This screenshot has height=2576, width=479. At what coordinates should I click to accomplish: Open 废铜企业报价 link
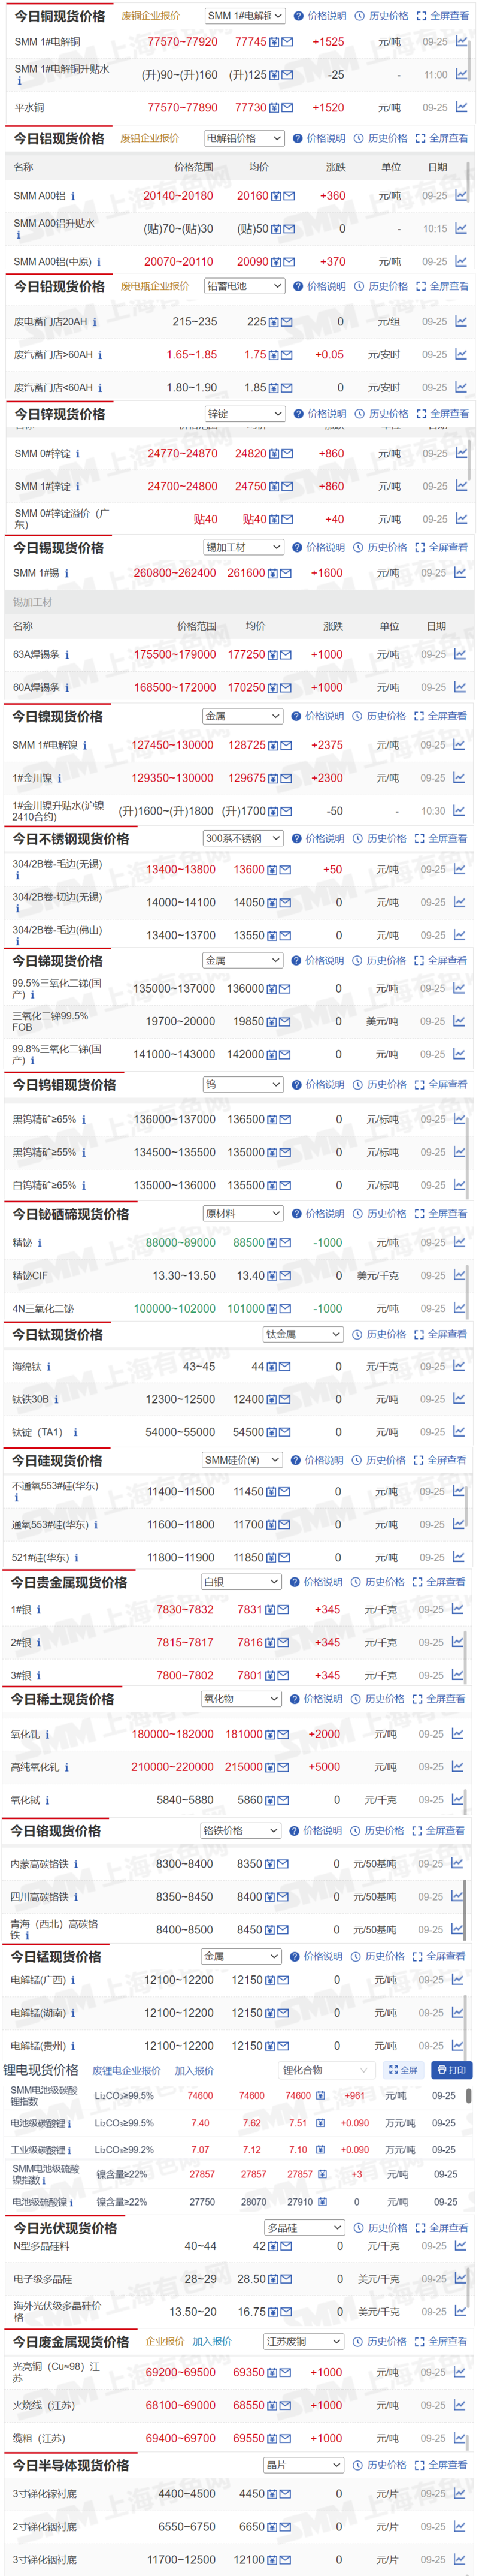[150, 16]
